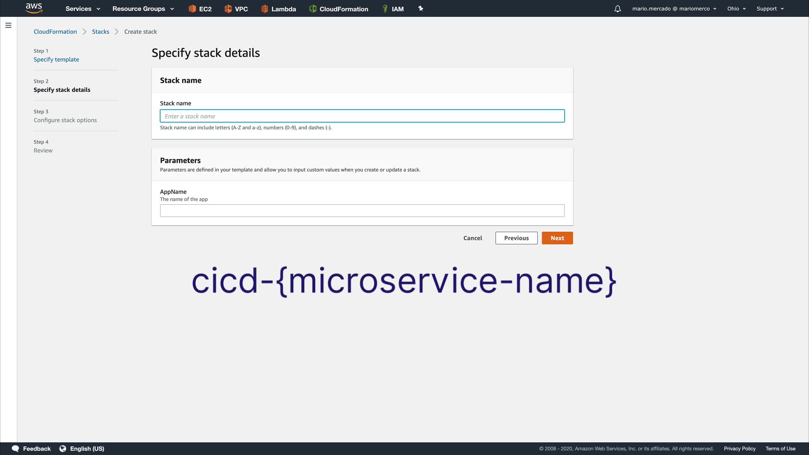Click the Stacks breadcrumb link

coord(100,32)
